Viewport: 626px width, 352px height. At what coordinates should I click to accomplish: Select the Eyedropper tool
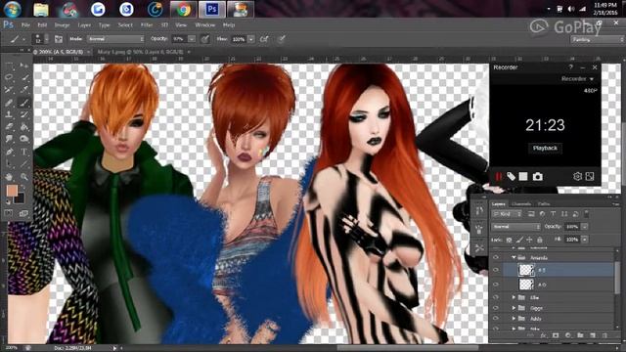click(x=24, y=90)
